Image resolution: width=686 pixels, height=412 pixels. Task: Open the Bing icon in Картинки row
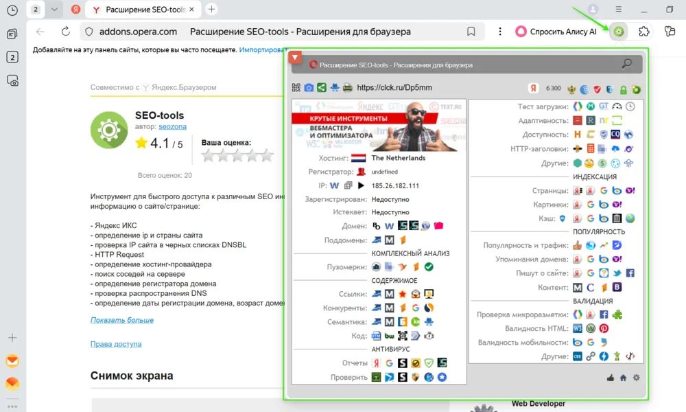[x=604, y=205]
